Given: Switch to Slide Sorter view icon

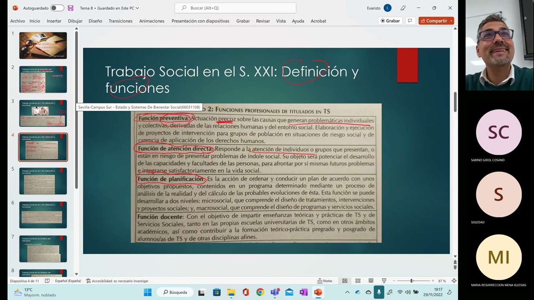Looking at the screenshot, I should click(358, 281).
